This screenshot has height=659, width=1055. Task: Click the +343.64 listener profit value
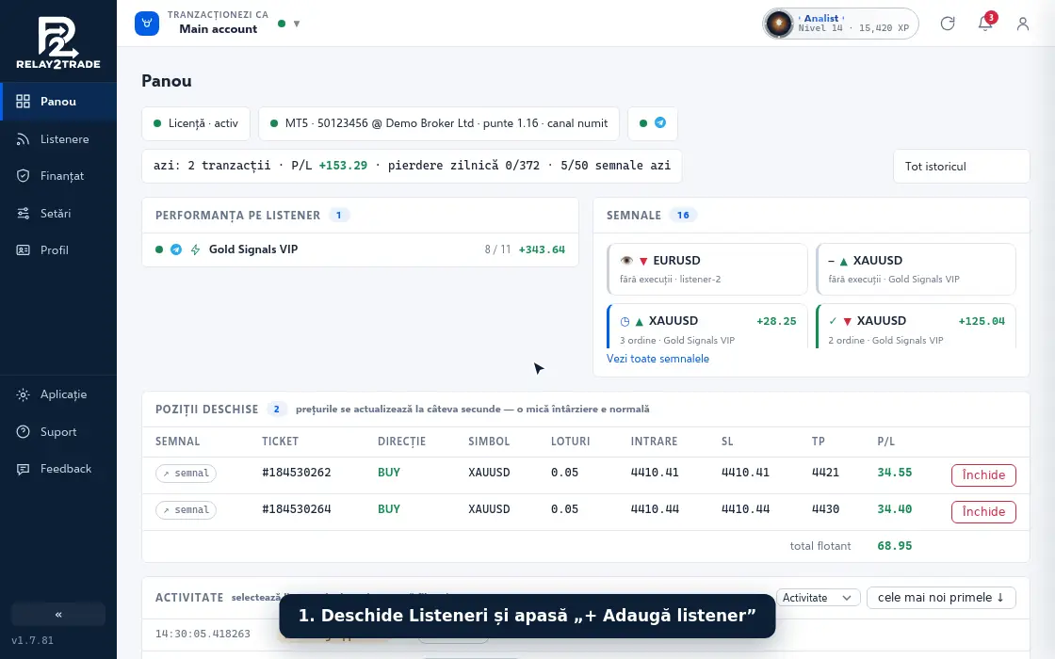(542, 249)
